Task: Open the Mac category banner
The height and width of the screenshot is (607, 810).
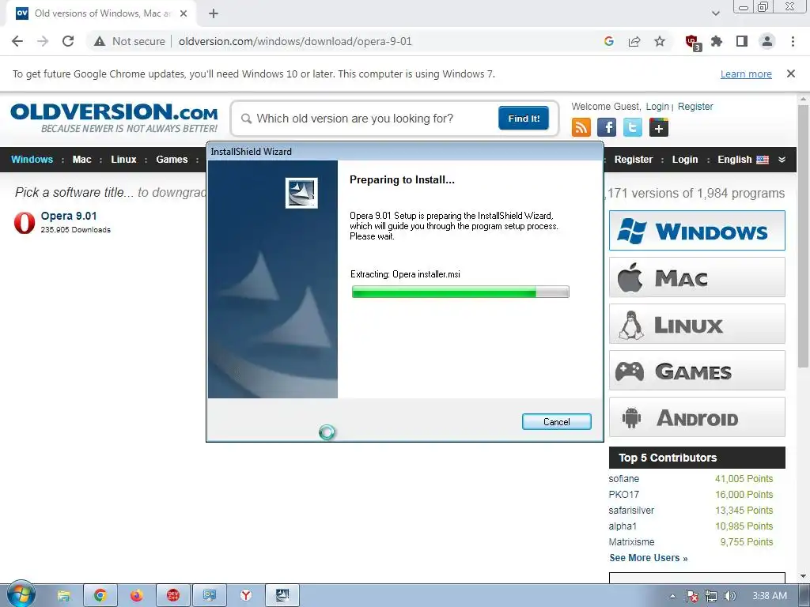Action: (x=697, y=277)
